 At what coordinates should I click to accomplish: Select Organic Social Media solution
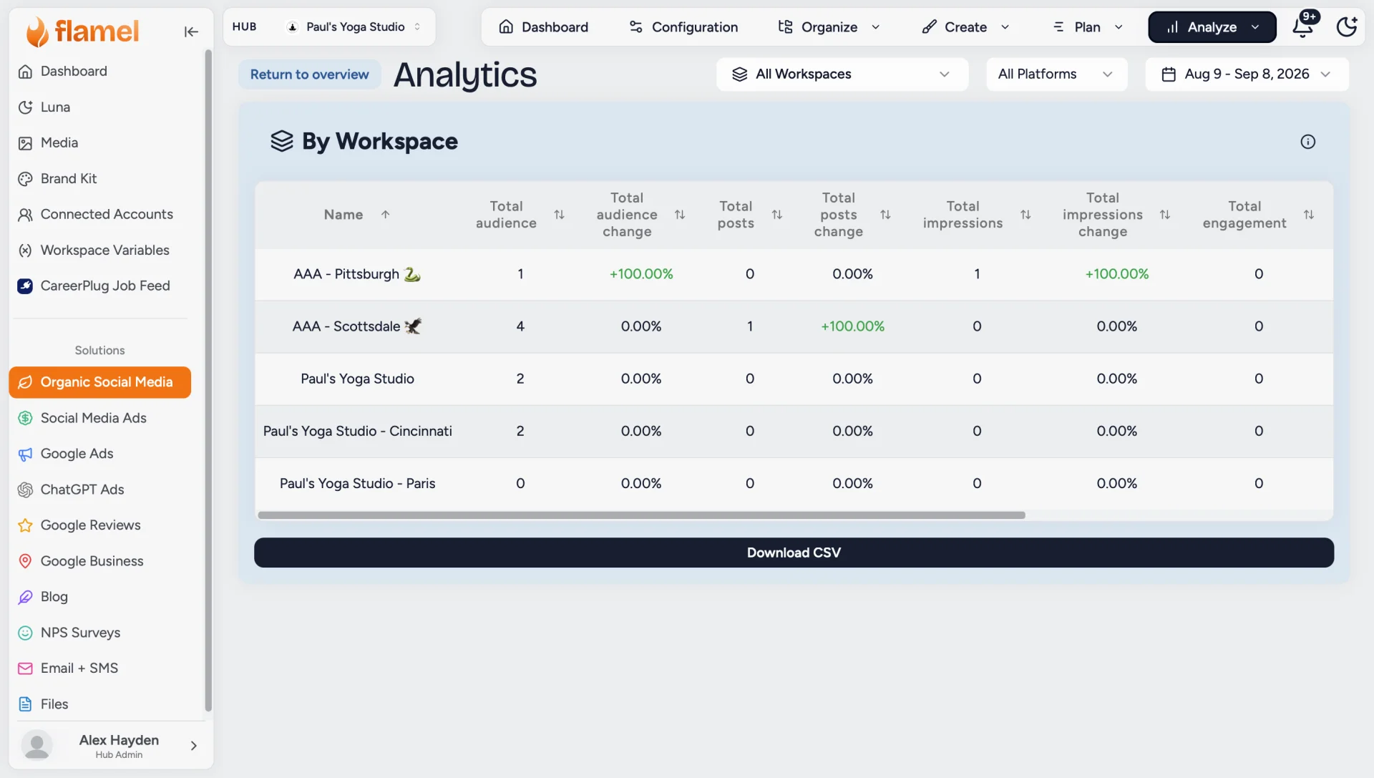click(x=100, y=382)
